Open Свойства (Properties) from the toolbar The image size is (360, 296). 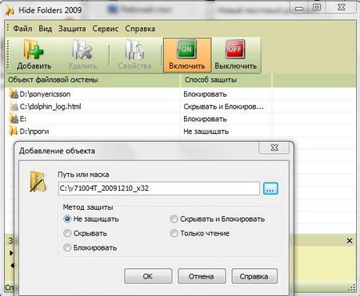click(x=134, y=55)
